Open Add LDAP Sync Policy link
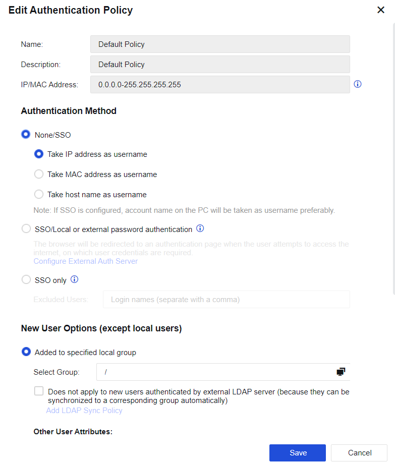 84,411
